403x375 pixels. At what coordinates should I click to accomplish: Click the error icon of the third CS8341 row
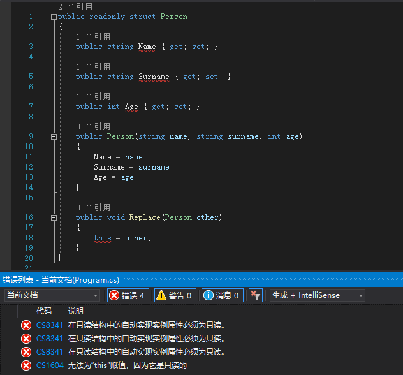pyautogui.click(x=26, y=352)
